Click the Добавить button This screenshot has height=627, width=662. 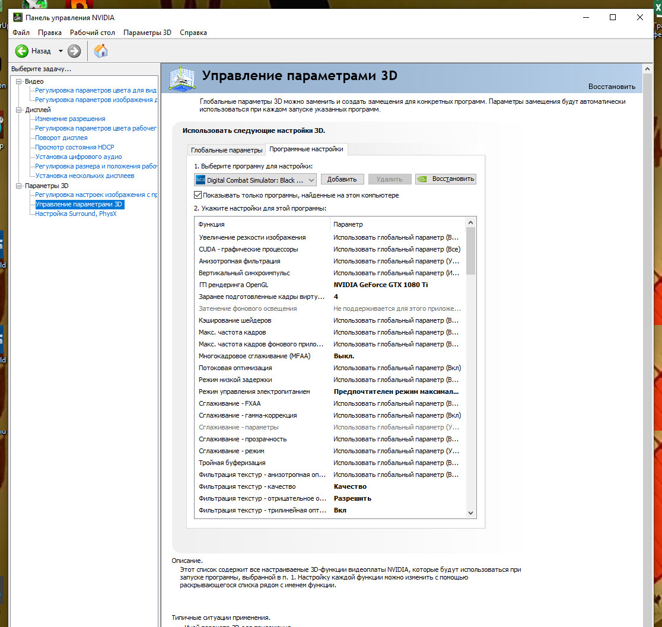click(x=342, y=179)
